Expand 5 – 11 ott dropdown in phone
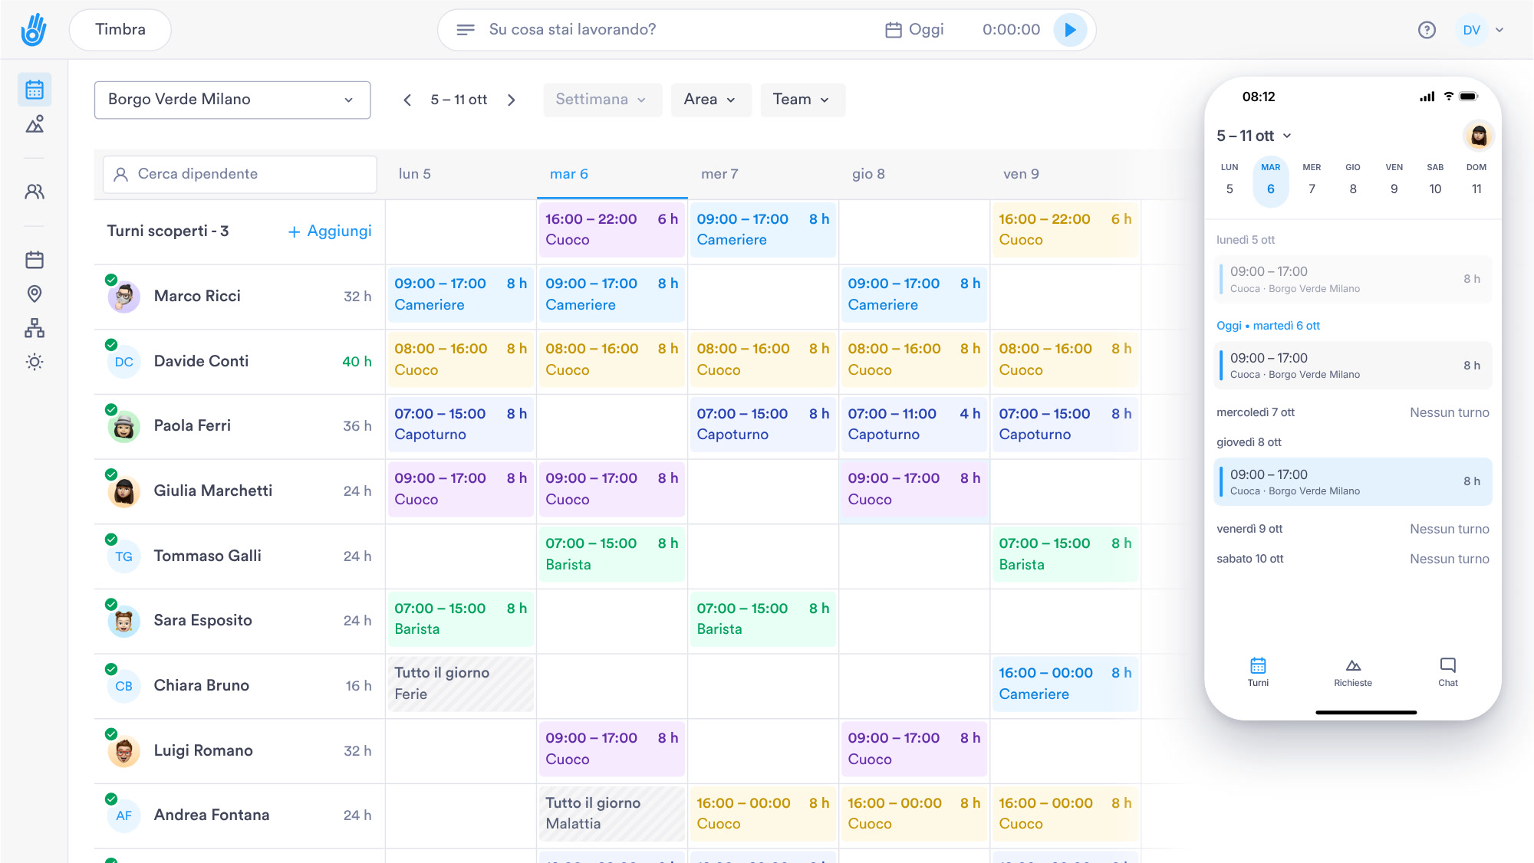The width and height of the screenshot is (1534, 863). pos(1254,136)
